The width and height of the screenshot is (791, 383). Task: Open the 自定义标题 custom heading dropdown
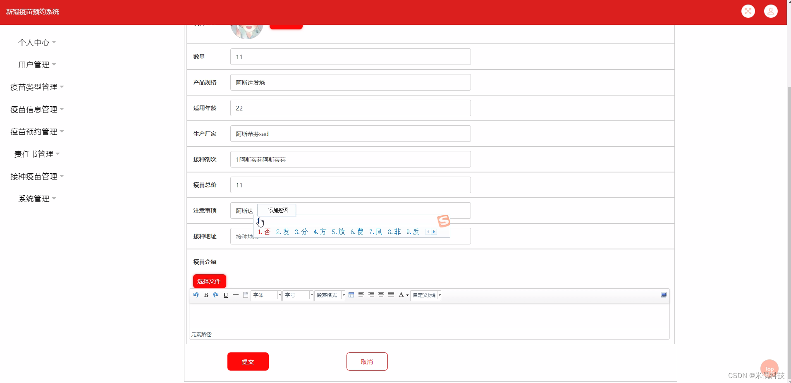click(426, 295)
